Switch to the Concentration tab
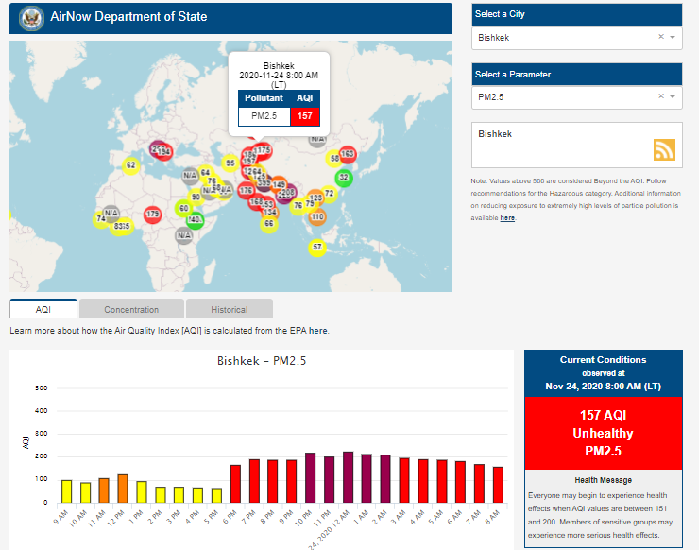Screen dimensions: 699x550 click(x=131, y=309)
